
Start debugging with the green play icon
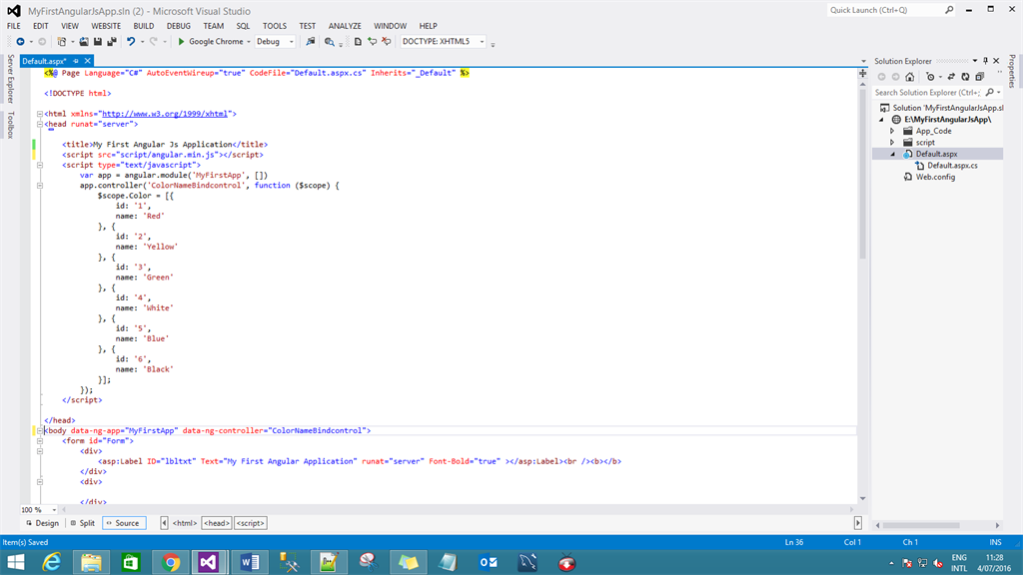point(181,42)
